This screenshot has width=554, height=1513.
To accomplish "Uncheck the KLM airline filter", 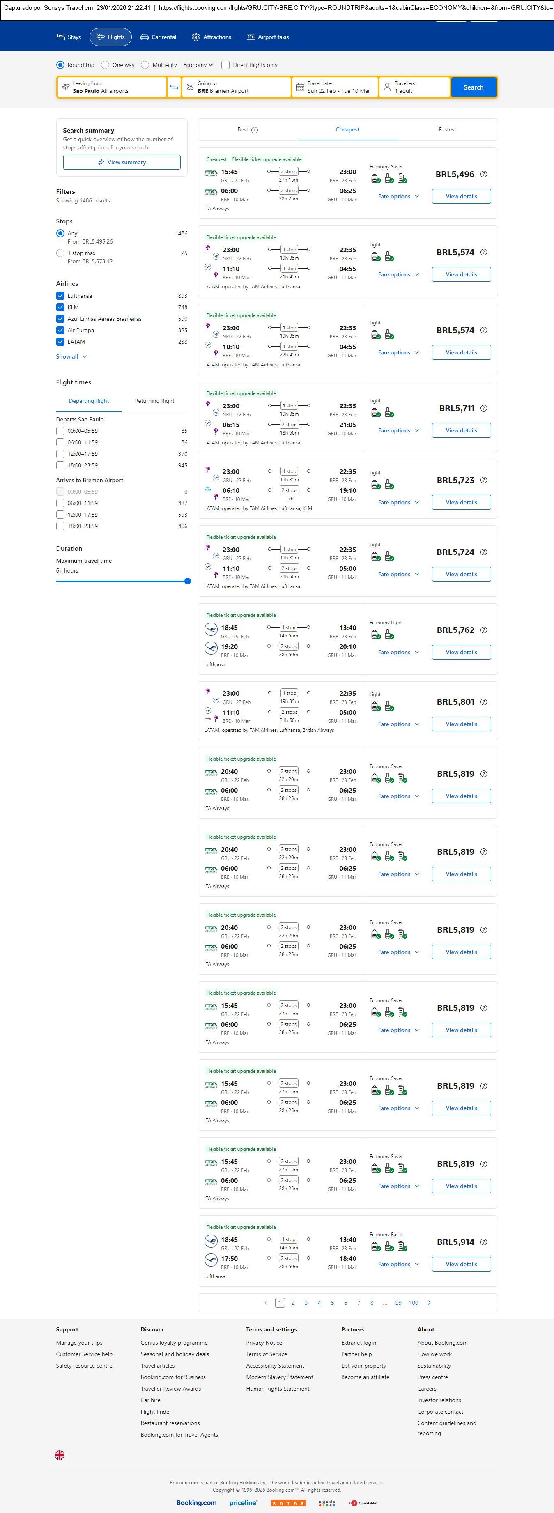I will point(60,307).
